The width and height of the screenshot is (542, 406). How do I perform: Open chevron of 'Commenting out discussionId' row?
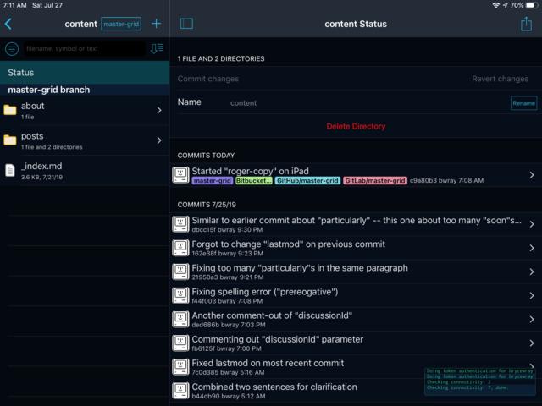pos(532,343)
